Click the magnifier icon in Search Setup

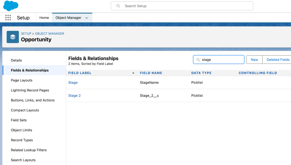pos(118,6)
